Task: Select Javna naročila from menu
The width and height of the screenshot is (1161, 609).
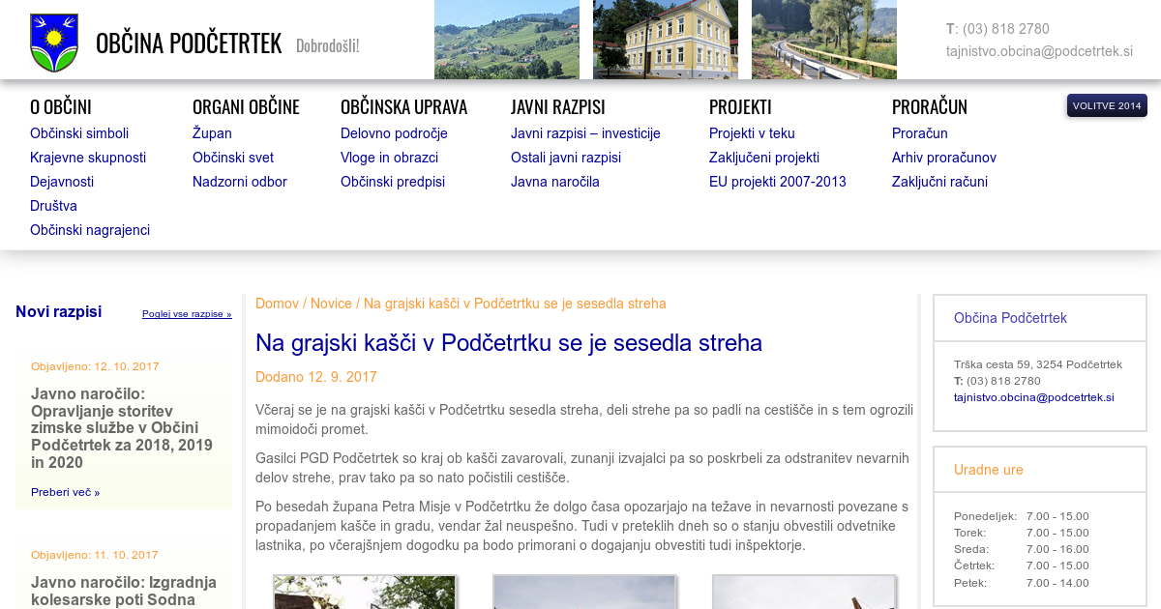Action: [x=555, y=182]
